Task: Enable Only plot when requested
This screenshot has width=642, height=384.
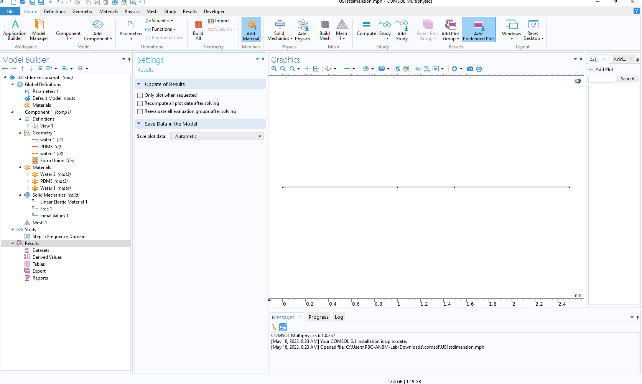Action: click(140, 95)
